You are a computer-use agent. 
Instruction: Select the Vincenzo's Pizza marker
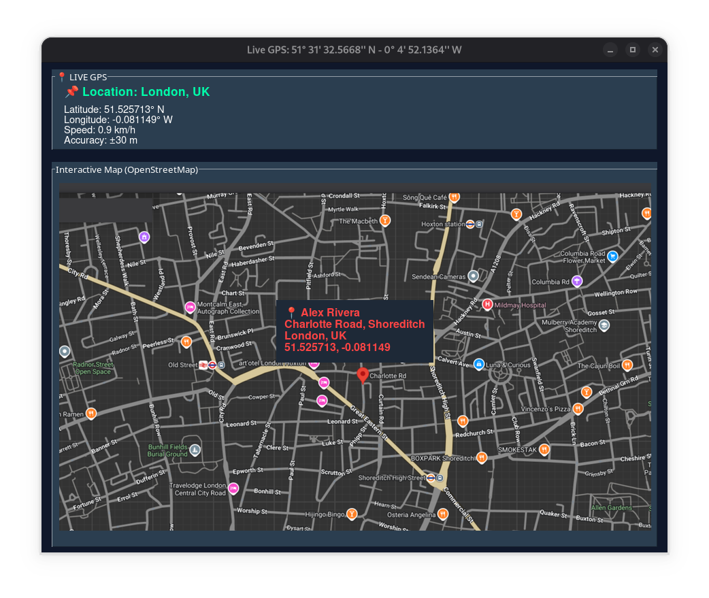point(578,409)
